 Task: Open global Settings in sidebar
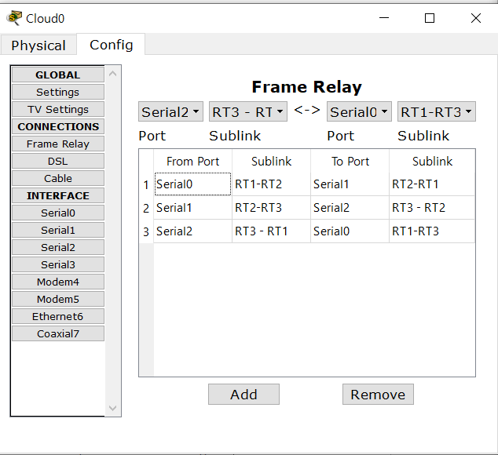[x=58, y=92]
